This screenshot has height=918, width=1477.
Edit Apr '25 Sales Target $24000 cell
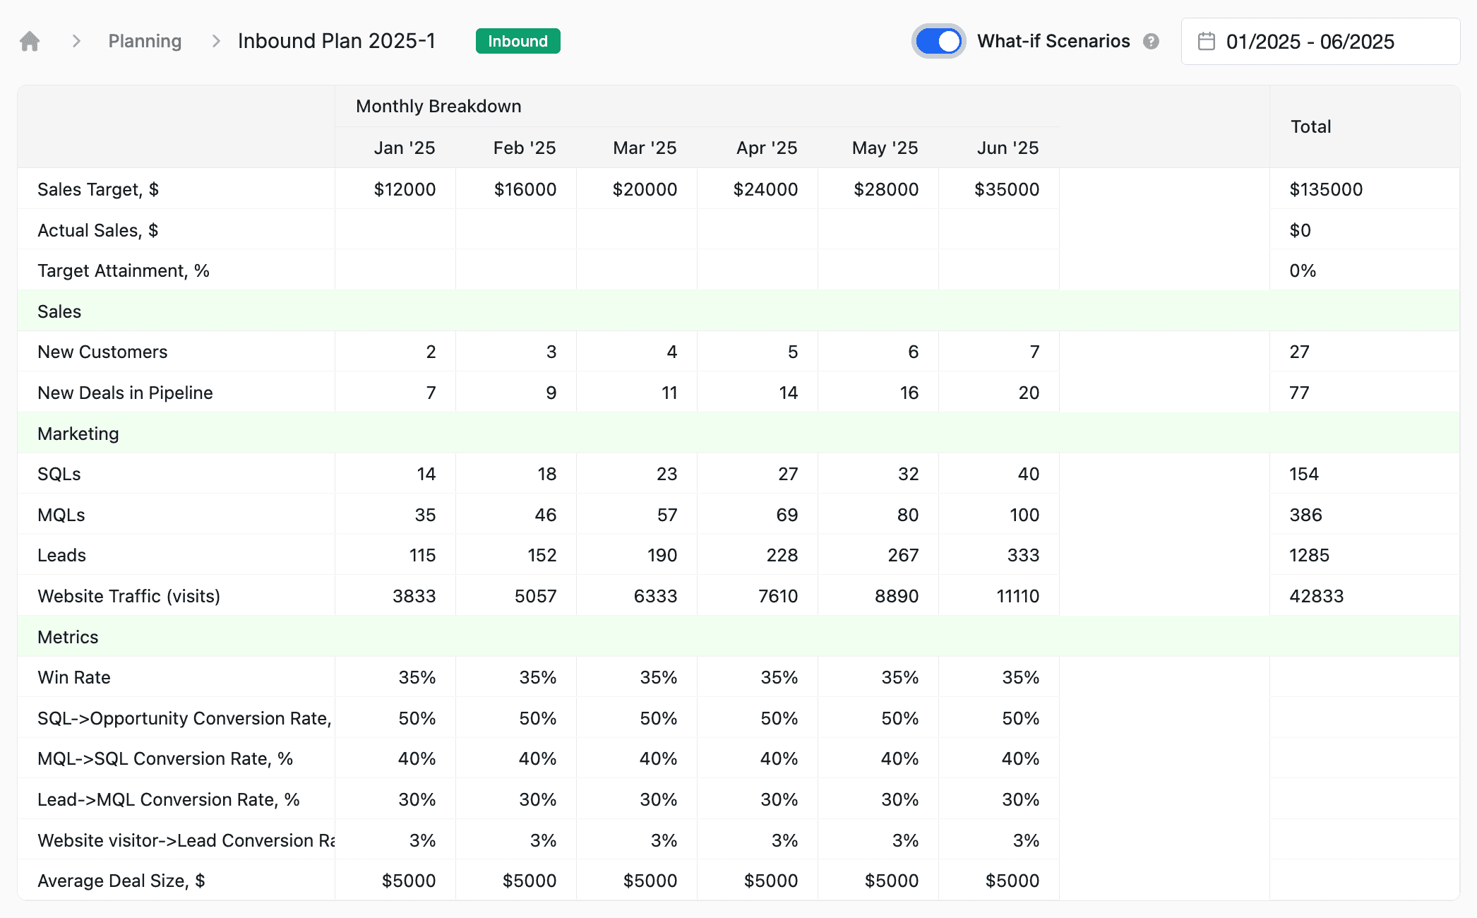[x=758, y=189]
